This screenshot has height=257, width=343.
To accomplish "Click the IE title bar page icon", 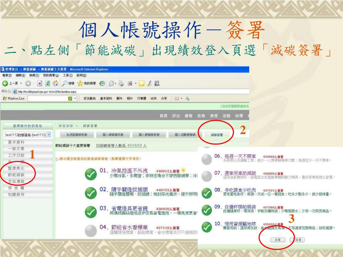I will tap(3, 69).
